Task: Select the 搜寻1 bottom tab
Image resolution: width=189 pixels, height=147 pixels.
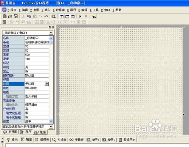Action: coord(93,140)
